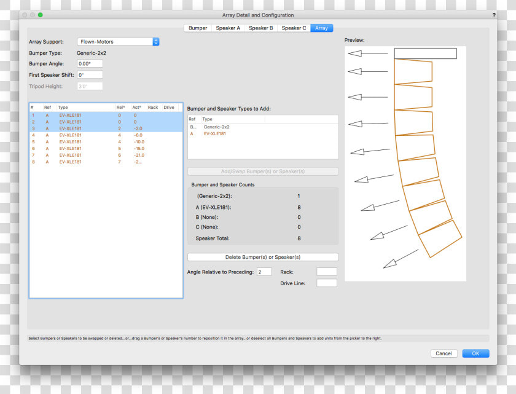The height and width of the screenshot is (394, 516).
Task: Click the Rel° column header
Action: (122, 108)
